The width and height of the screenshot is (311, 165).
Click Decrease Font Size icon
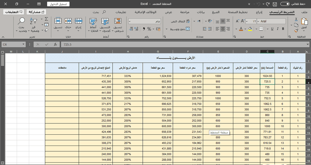coord(237,21)
